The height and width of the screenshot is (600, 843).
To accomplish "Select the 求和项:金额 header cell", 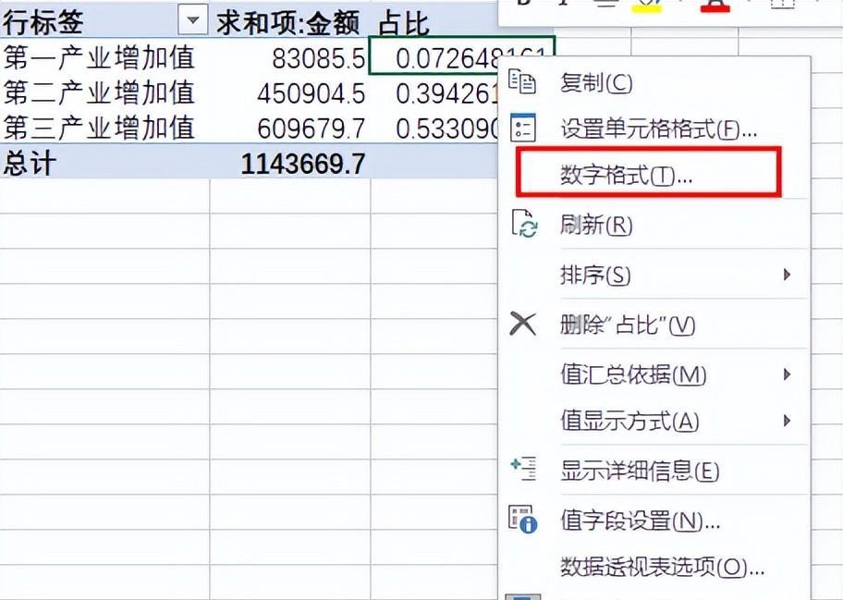I will pyautogui.click(x=290, y=22).
